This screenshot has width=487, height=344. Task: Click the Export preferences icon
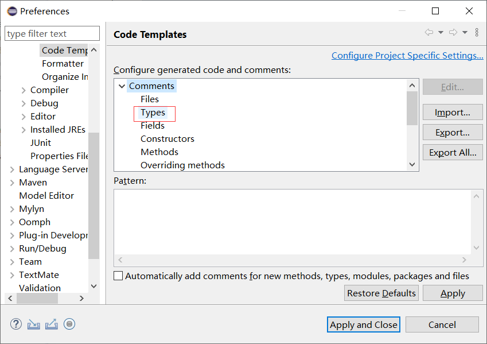click(52, 324)
